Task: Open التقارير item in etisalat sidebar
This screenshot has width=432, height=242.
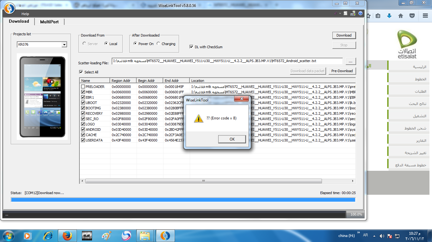Action: (x=408, y=141)
